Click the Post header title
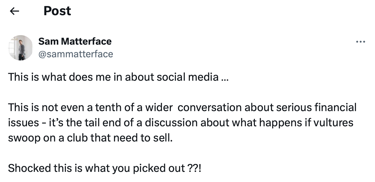This screenshot has width=375, height=182. pos(57,11)
